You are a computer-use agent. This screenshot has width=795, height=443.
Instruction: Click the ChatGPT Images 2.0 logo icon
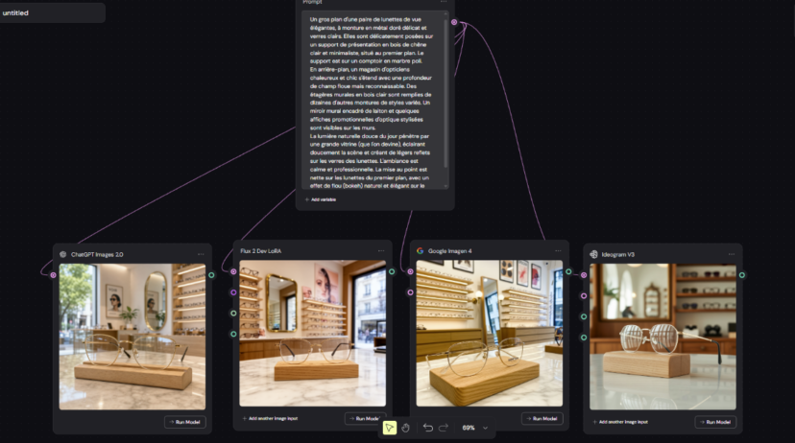point(62,254)
